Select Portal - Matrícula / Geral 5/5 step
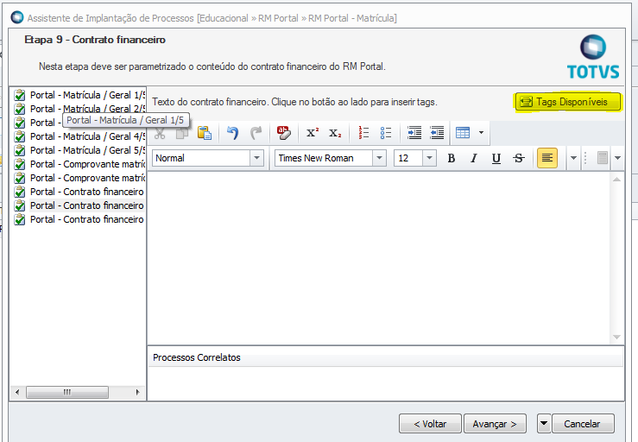The image size is (638, 442). pyautogui.click(x=87, y=150)
